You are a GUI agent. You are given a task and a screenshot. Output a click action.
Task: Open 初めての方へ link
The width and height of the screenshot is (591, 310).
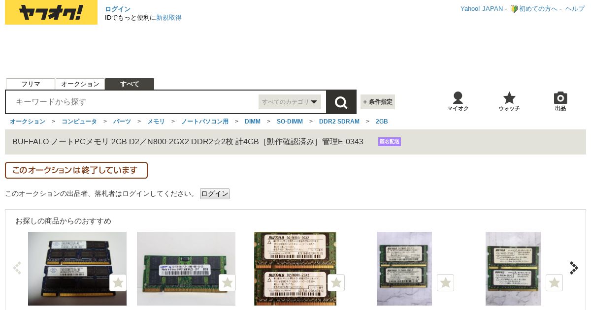point(538,9)
